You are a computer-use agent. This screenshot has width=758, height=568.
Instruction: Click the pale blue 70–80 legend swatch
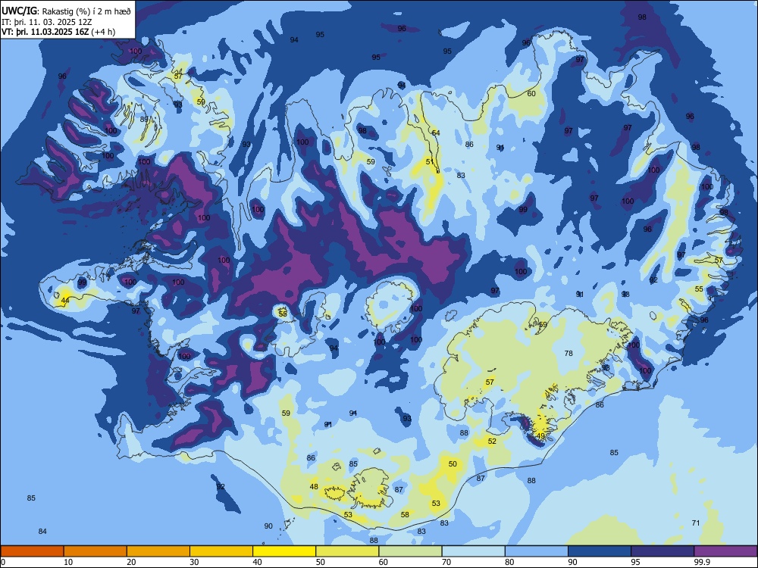pyautogui.click(x=473, y=551)
